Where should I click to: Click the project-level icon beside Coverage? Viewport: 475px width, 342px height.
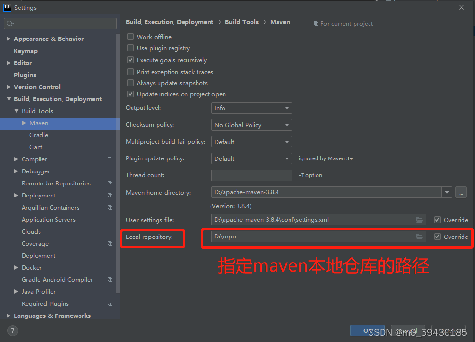[x=110, y=244]
